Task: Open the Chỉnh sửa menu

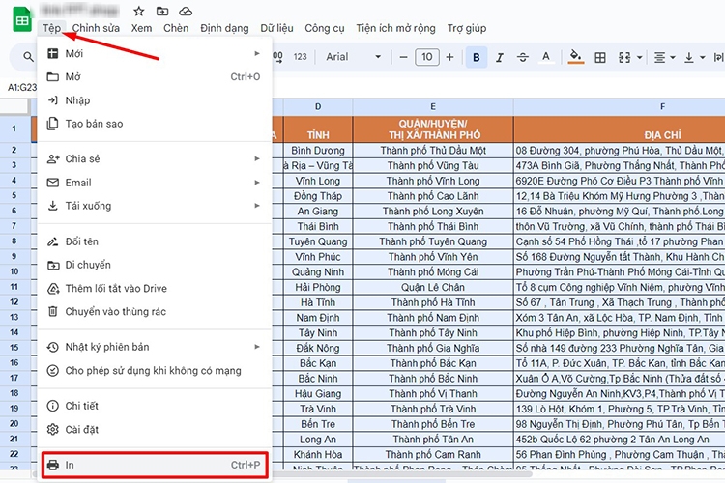Action: click(96, 28)
